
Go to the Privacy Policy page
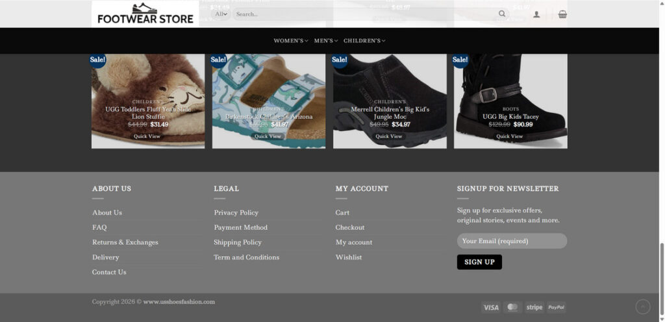[236, 213]
